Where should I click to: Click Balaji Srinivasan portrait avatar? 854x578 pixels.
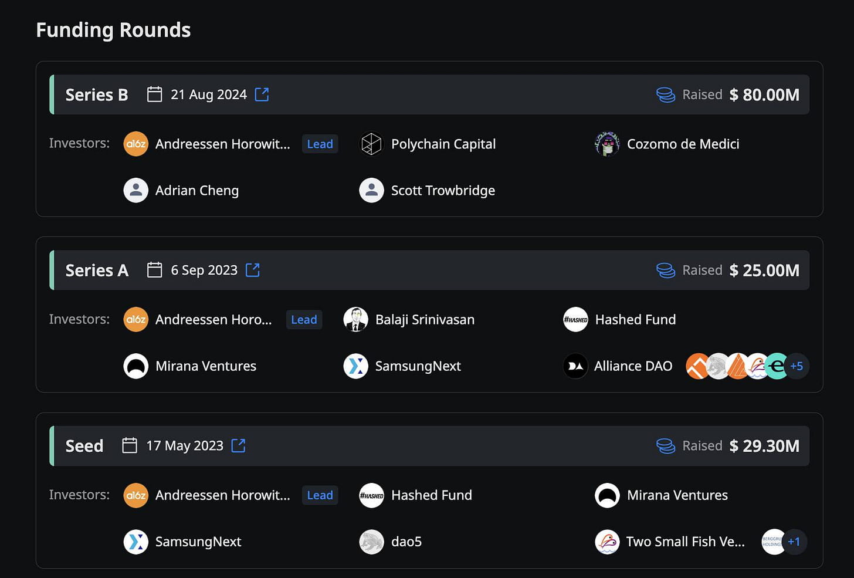pyautogui.click(x=355, y=319)
